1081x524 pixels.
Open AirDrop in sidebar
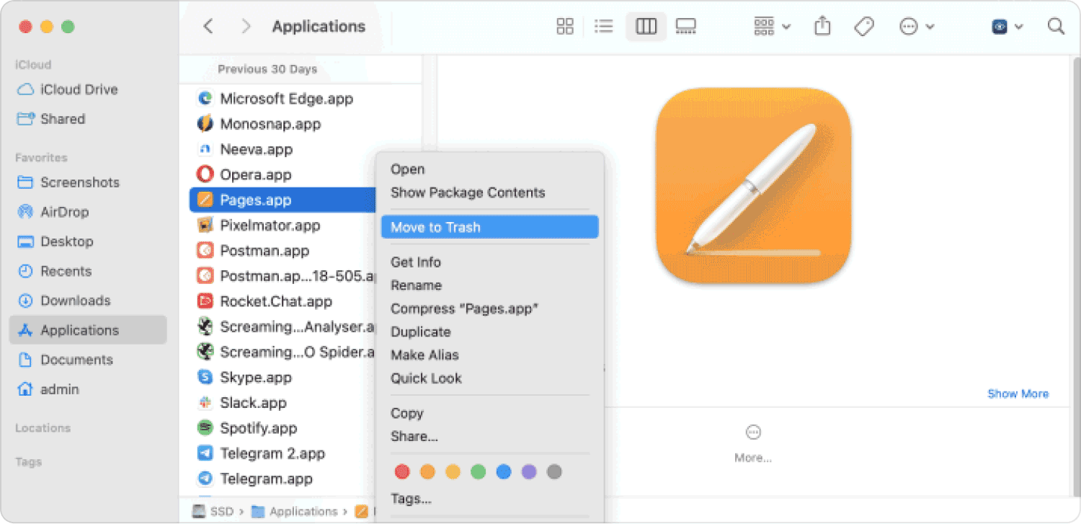[53, 212]
